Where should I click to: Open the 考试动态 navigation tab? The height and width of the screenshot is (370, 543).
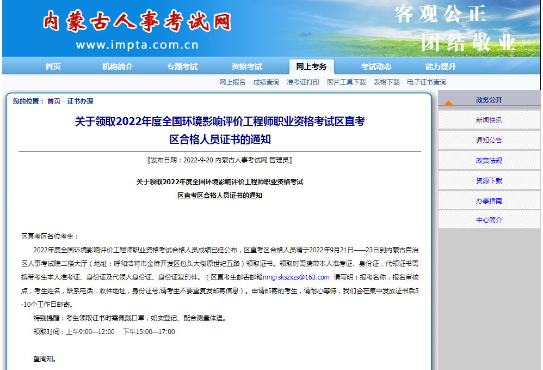[376, 66]
